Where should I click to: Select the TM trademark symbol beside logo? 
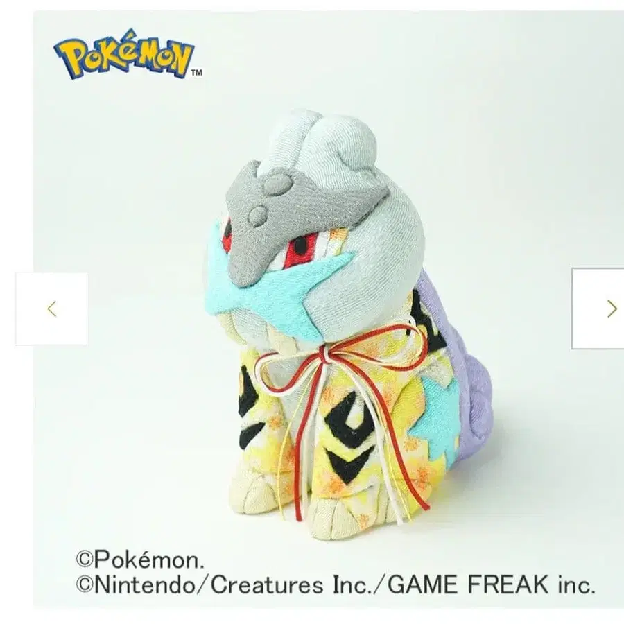[197, 72]
